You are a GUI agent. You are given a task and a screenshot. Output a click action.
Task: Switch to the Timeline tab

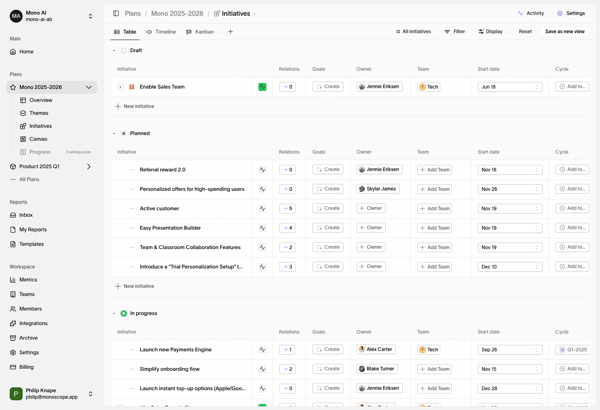161,32
